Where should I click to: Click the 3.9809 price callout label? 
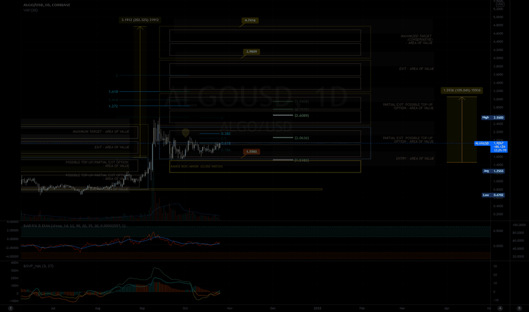pos(251,52)
